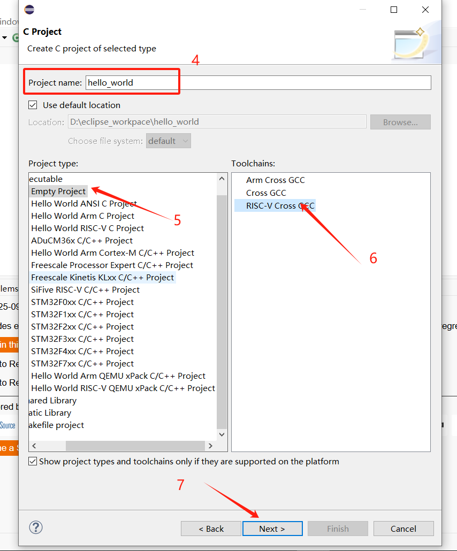457x551 pixels.
Task: Select Empty Project in project type list
Action: click(58, 192)
